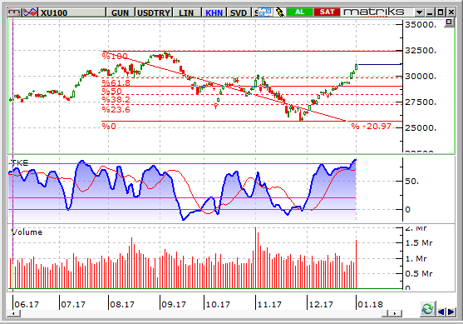
Task: Click the 25000 price axis label
Action: (421, 127)
